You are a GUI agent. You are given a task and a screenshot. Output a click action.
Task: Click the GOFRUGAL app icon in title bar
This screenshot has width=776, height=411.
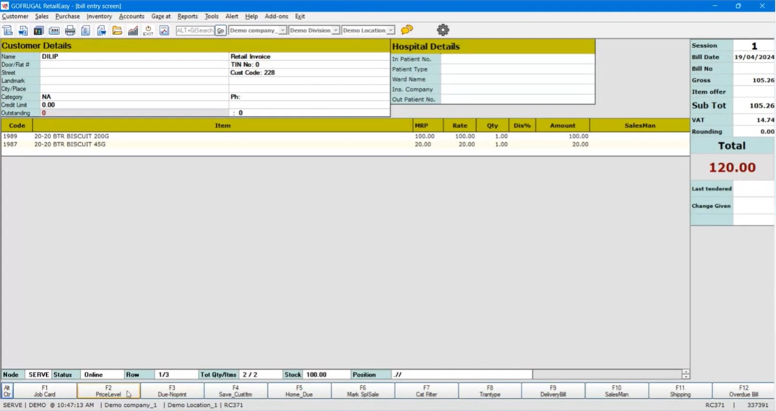5,6
